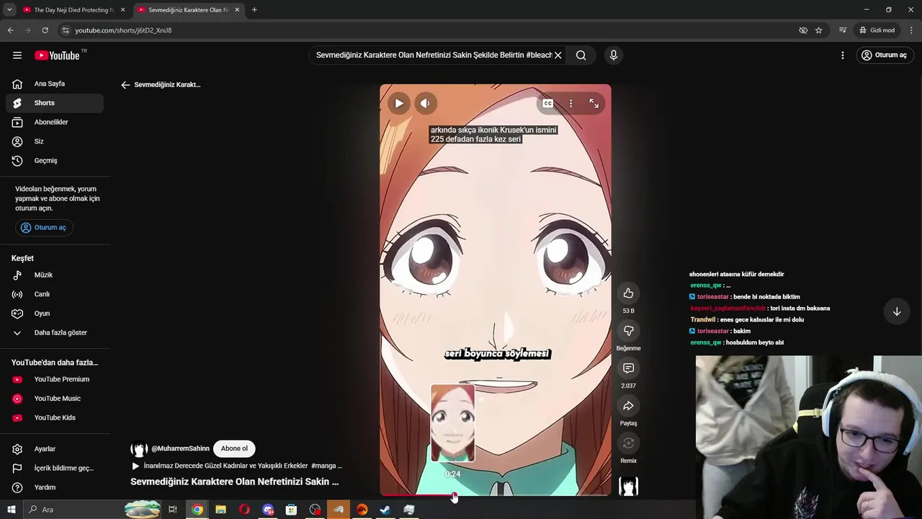The height and width of the screenshot is (519, 922).
Task: Open the YouTube guide hamburger menu
Action: click(x=17, y=56)
